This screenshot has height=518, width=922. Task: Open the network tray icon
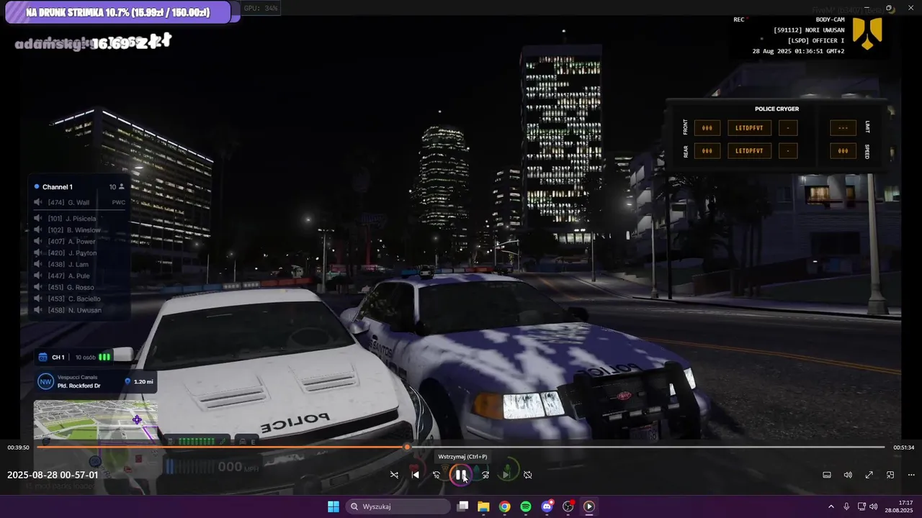coord(861,506)
